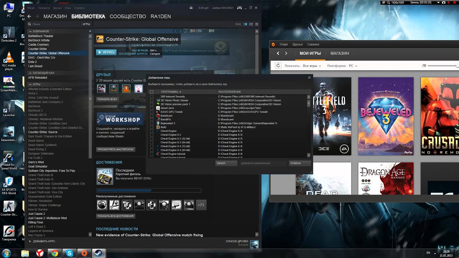459x258 pixels.
Task: Sort by the Программы column header
Action: 171,92
